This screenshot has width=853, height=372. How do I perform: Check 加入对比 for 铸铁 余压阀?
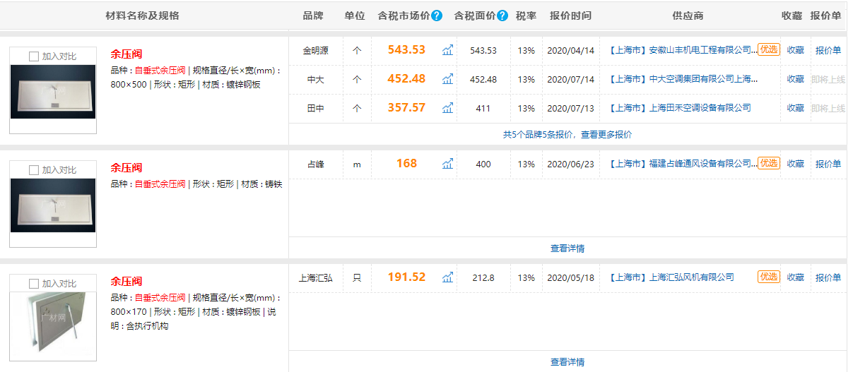(x=34, y=169)
